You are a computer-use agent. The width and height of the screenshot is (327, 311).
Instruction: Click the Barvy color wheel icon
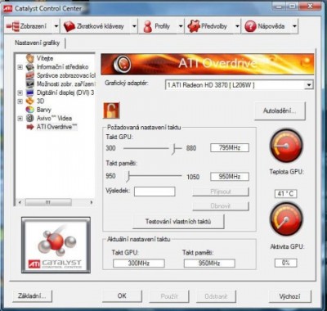click(29, 110)
